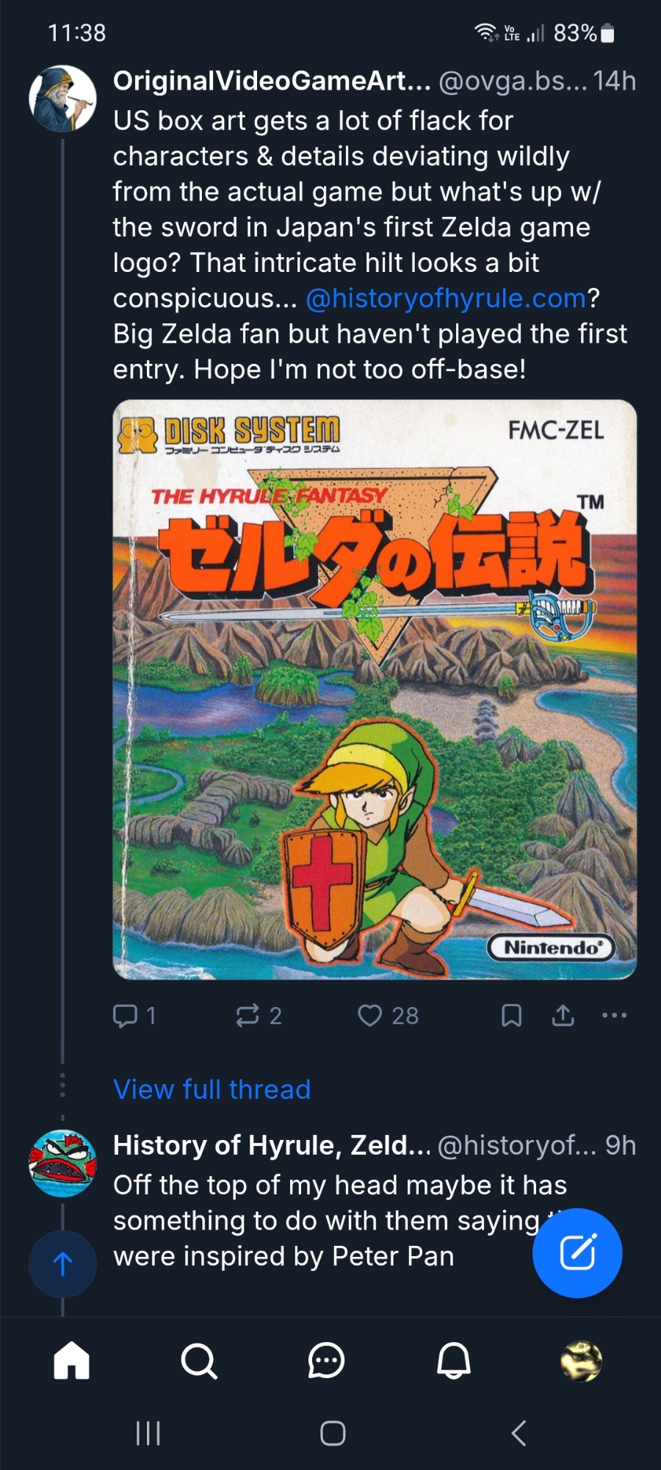Open your profile avatar tab
This screenshot has width=661, height=1470.
(x=581, y=1361)
